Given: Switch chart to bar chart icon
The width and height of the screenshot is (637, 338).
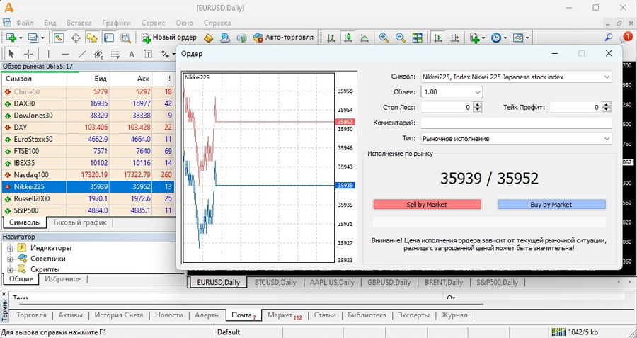Looking at the screenshot, I should 331,38.
